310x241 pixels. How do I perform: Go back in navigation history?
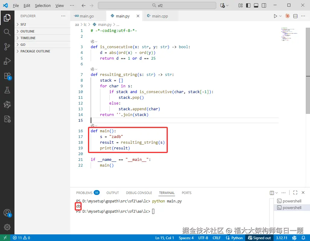point(84,5)
